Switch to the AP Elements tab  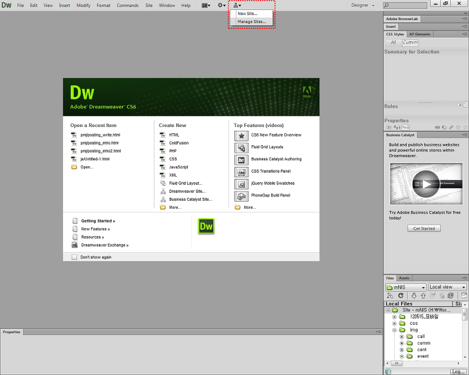420,34
